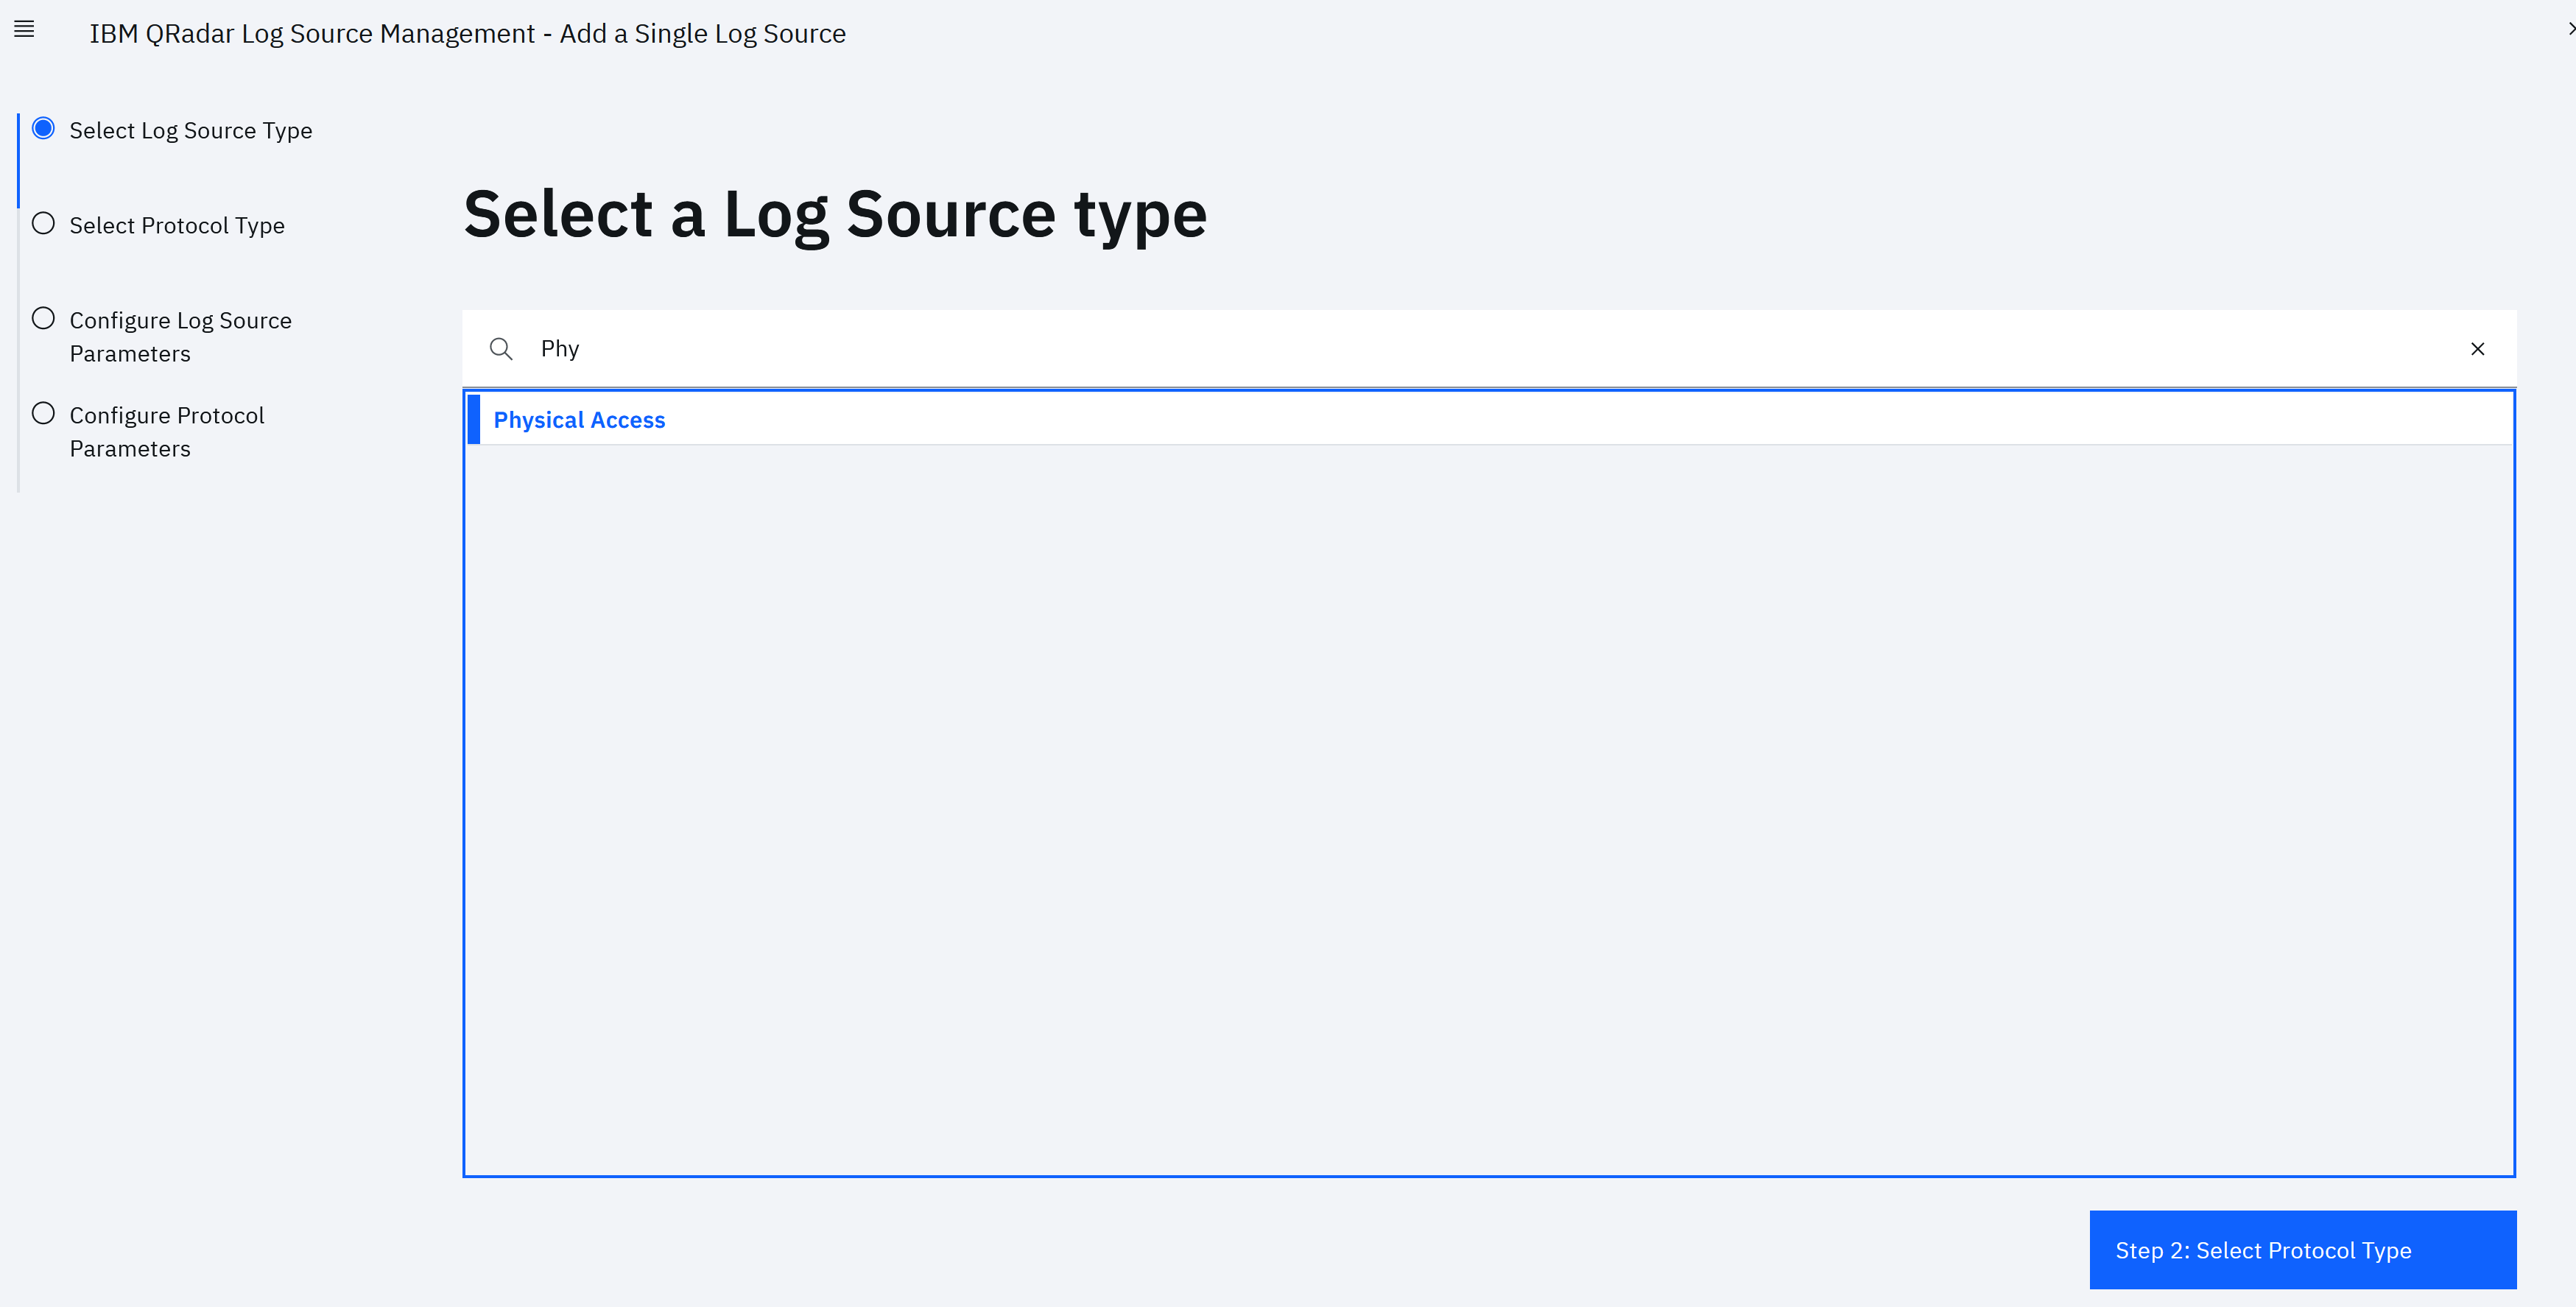Image resolution: width=2576 pixels, height=1307 pixels.
Task: Open the Select Protocol Type step label
Action: click(177, 226)
